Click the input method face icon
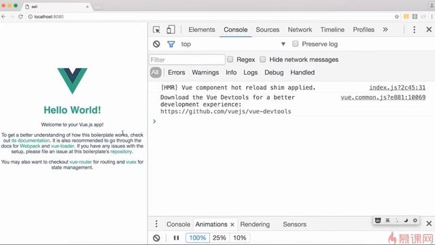This screenshot has width=435, height=245. 378,220
